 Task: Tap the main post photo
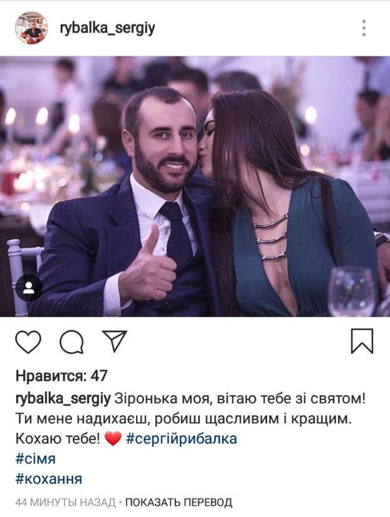click(x=195, y=187)
